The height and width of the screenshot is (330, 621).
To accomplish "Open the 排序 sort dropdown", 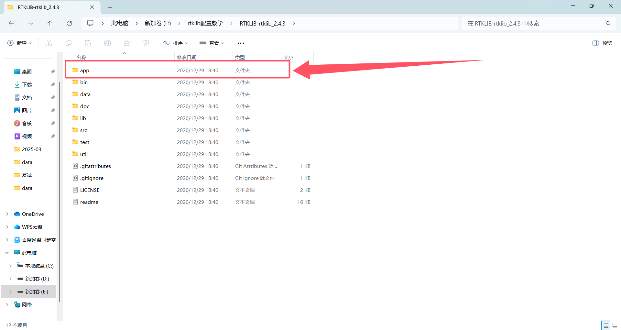I will [175, 43].
